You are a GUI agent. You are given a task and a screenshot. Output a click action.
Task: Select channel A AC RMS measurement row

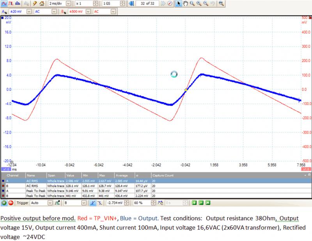[x=78, y=181]
